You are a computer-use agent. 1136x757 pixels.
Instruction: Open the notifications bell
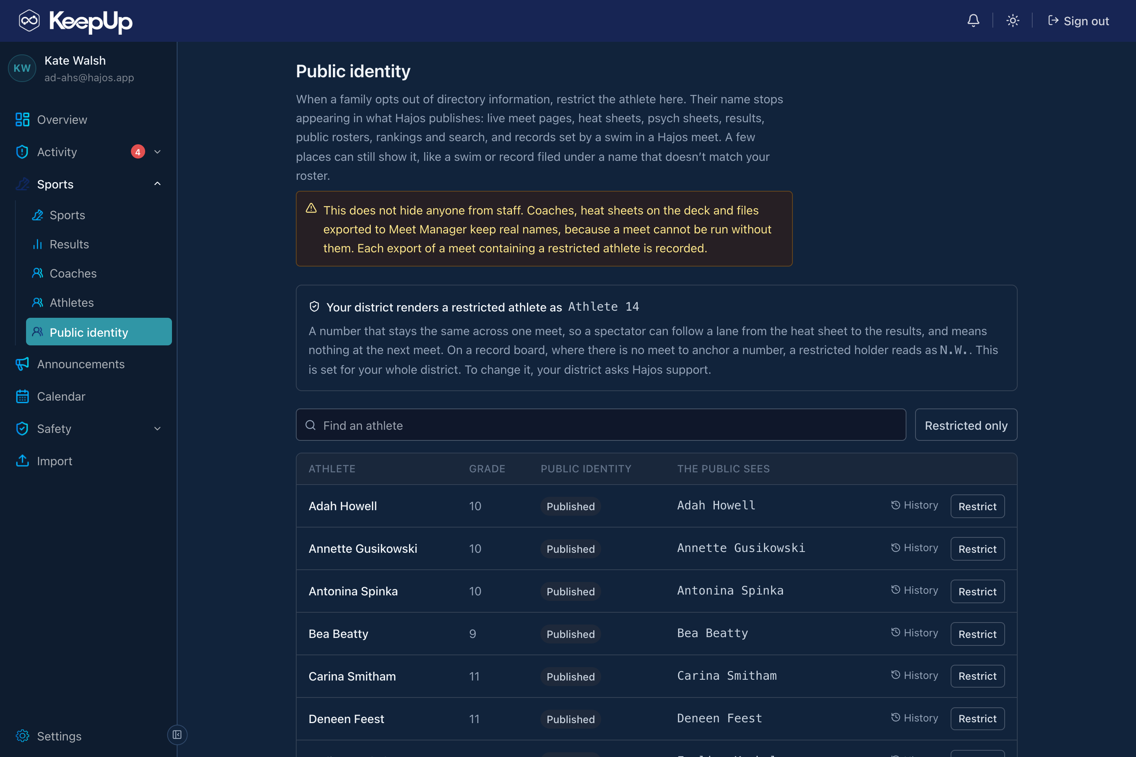coord(973,21)
